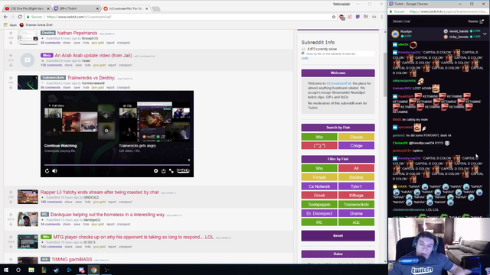Switch to the (99+) Twitch tab
Viewport: 490px width, 275px height.
(x=76, y=8)
